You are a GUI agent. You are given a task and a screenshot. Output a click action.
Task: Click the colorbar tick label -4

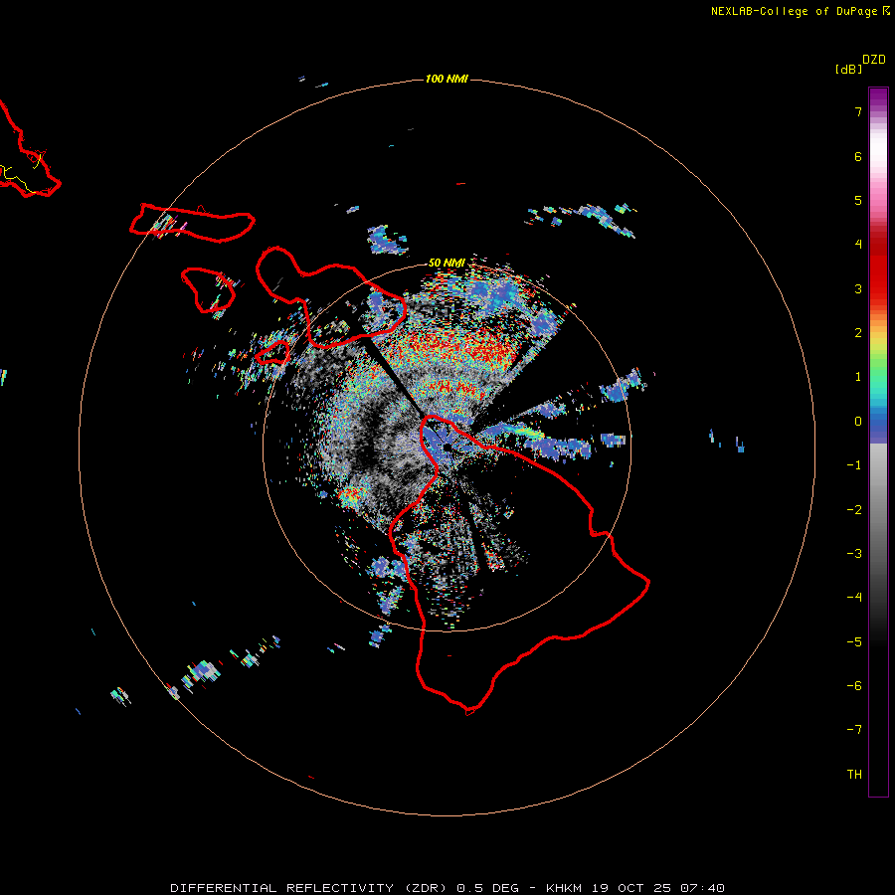[854, 597]
